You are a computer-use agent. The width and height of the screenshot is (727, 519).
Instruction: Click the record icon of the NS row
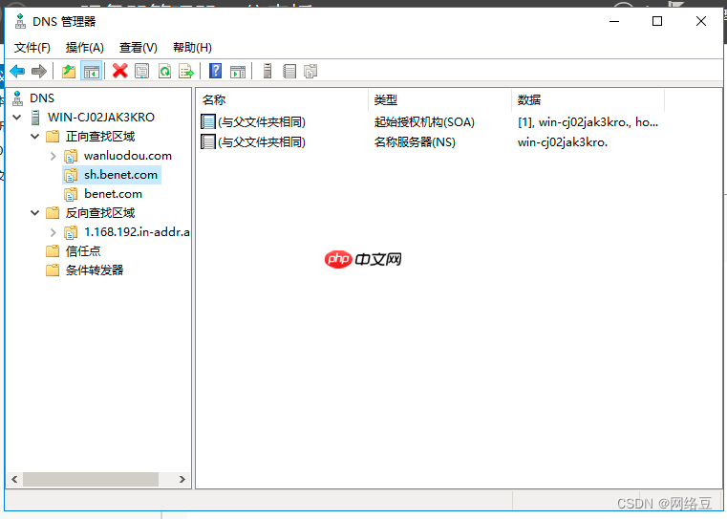pyautogui.click(x=208, y=141)
